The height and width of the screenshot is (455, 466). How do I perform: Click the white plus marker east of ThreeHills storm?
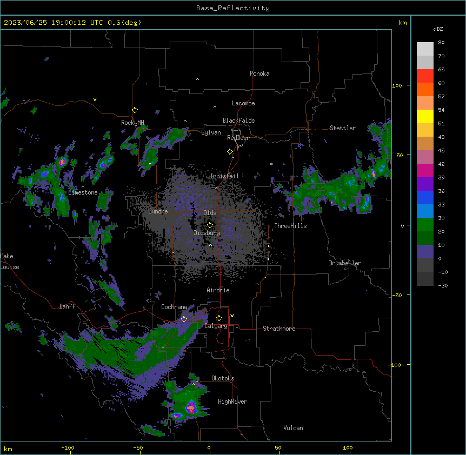click(331, 203)
